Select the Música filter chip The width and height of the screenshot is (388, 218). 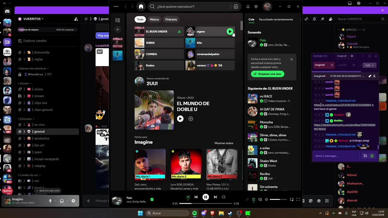[x=154, y=19]
